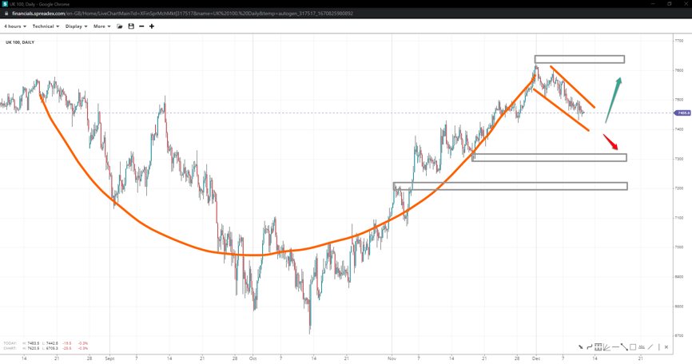
Task: Select the diagonal line drawing tool
Action: (650, 347)
